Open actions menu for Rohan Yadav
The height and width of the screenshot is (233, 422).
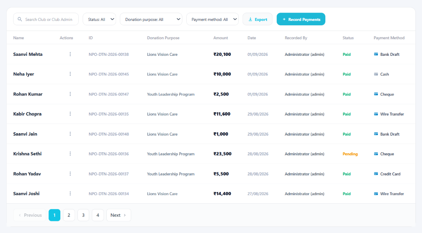[x=70, y=174]
